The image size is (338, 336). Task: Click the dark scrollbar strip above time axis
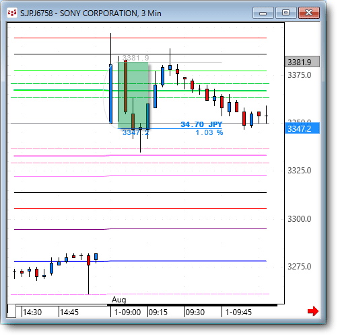click(192, 305)
